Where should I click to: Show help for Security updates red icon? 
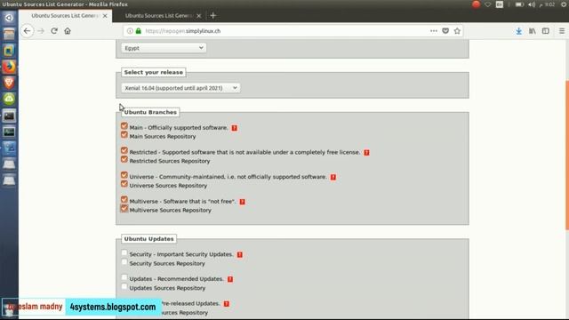pos(239,255)
